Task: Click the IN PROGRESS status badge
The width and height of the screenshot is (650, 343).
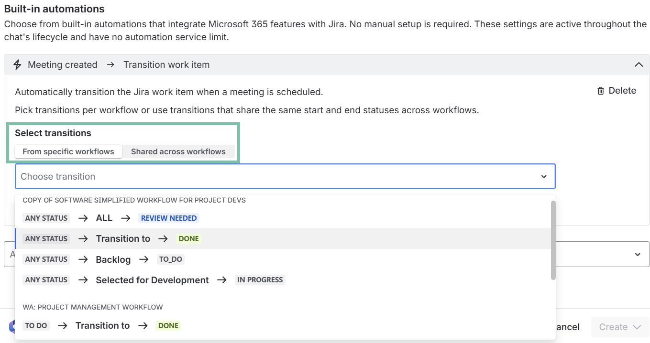Action: (260, 280)
